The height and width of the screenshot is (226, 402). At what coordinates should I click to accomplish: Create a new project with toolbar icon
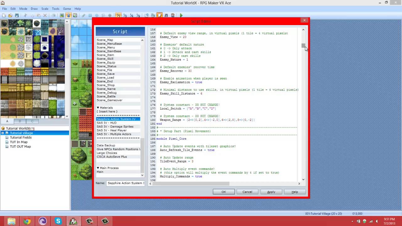click(x=4, y=15)
